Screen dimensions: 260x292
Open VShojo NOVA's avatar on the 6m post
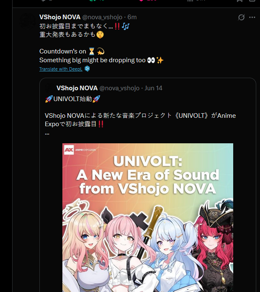[x=28, y=21]
